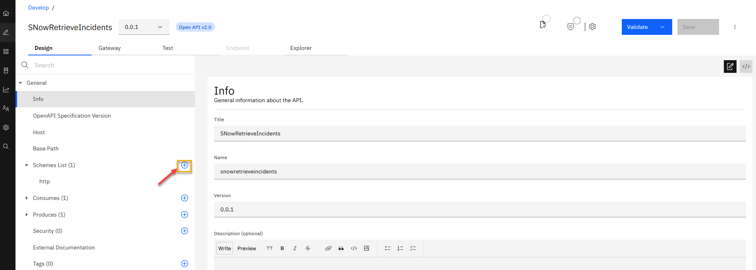
Task: Add a new Consumes entry
Action: [x=185, y=198]
